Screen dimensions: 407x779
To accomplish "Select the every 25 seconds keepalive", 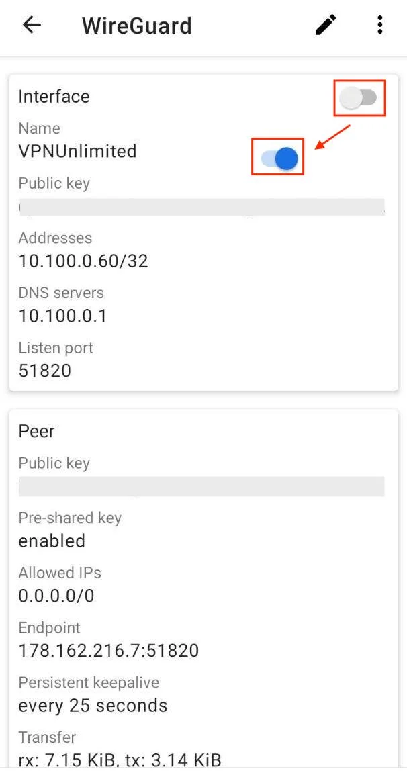I will 93,705.
